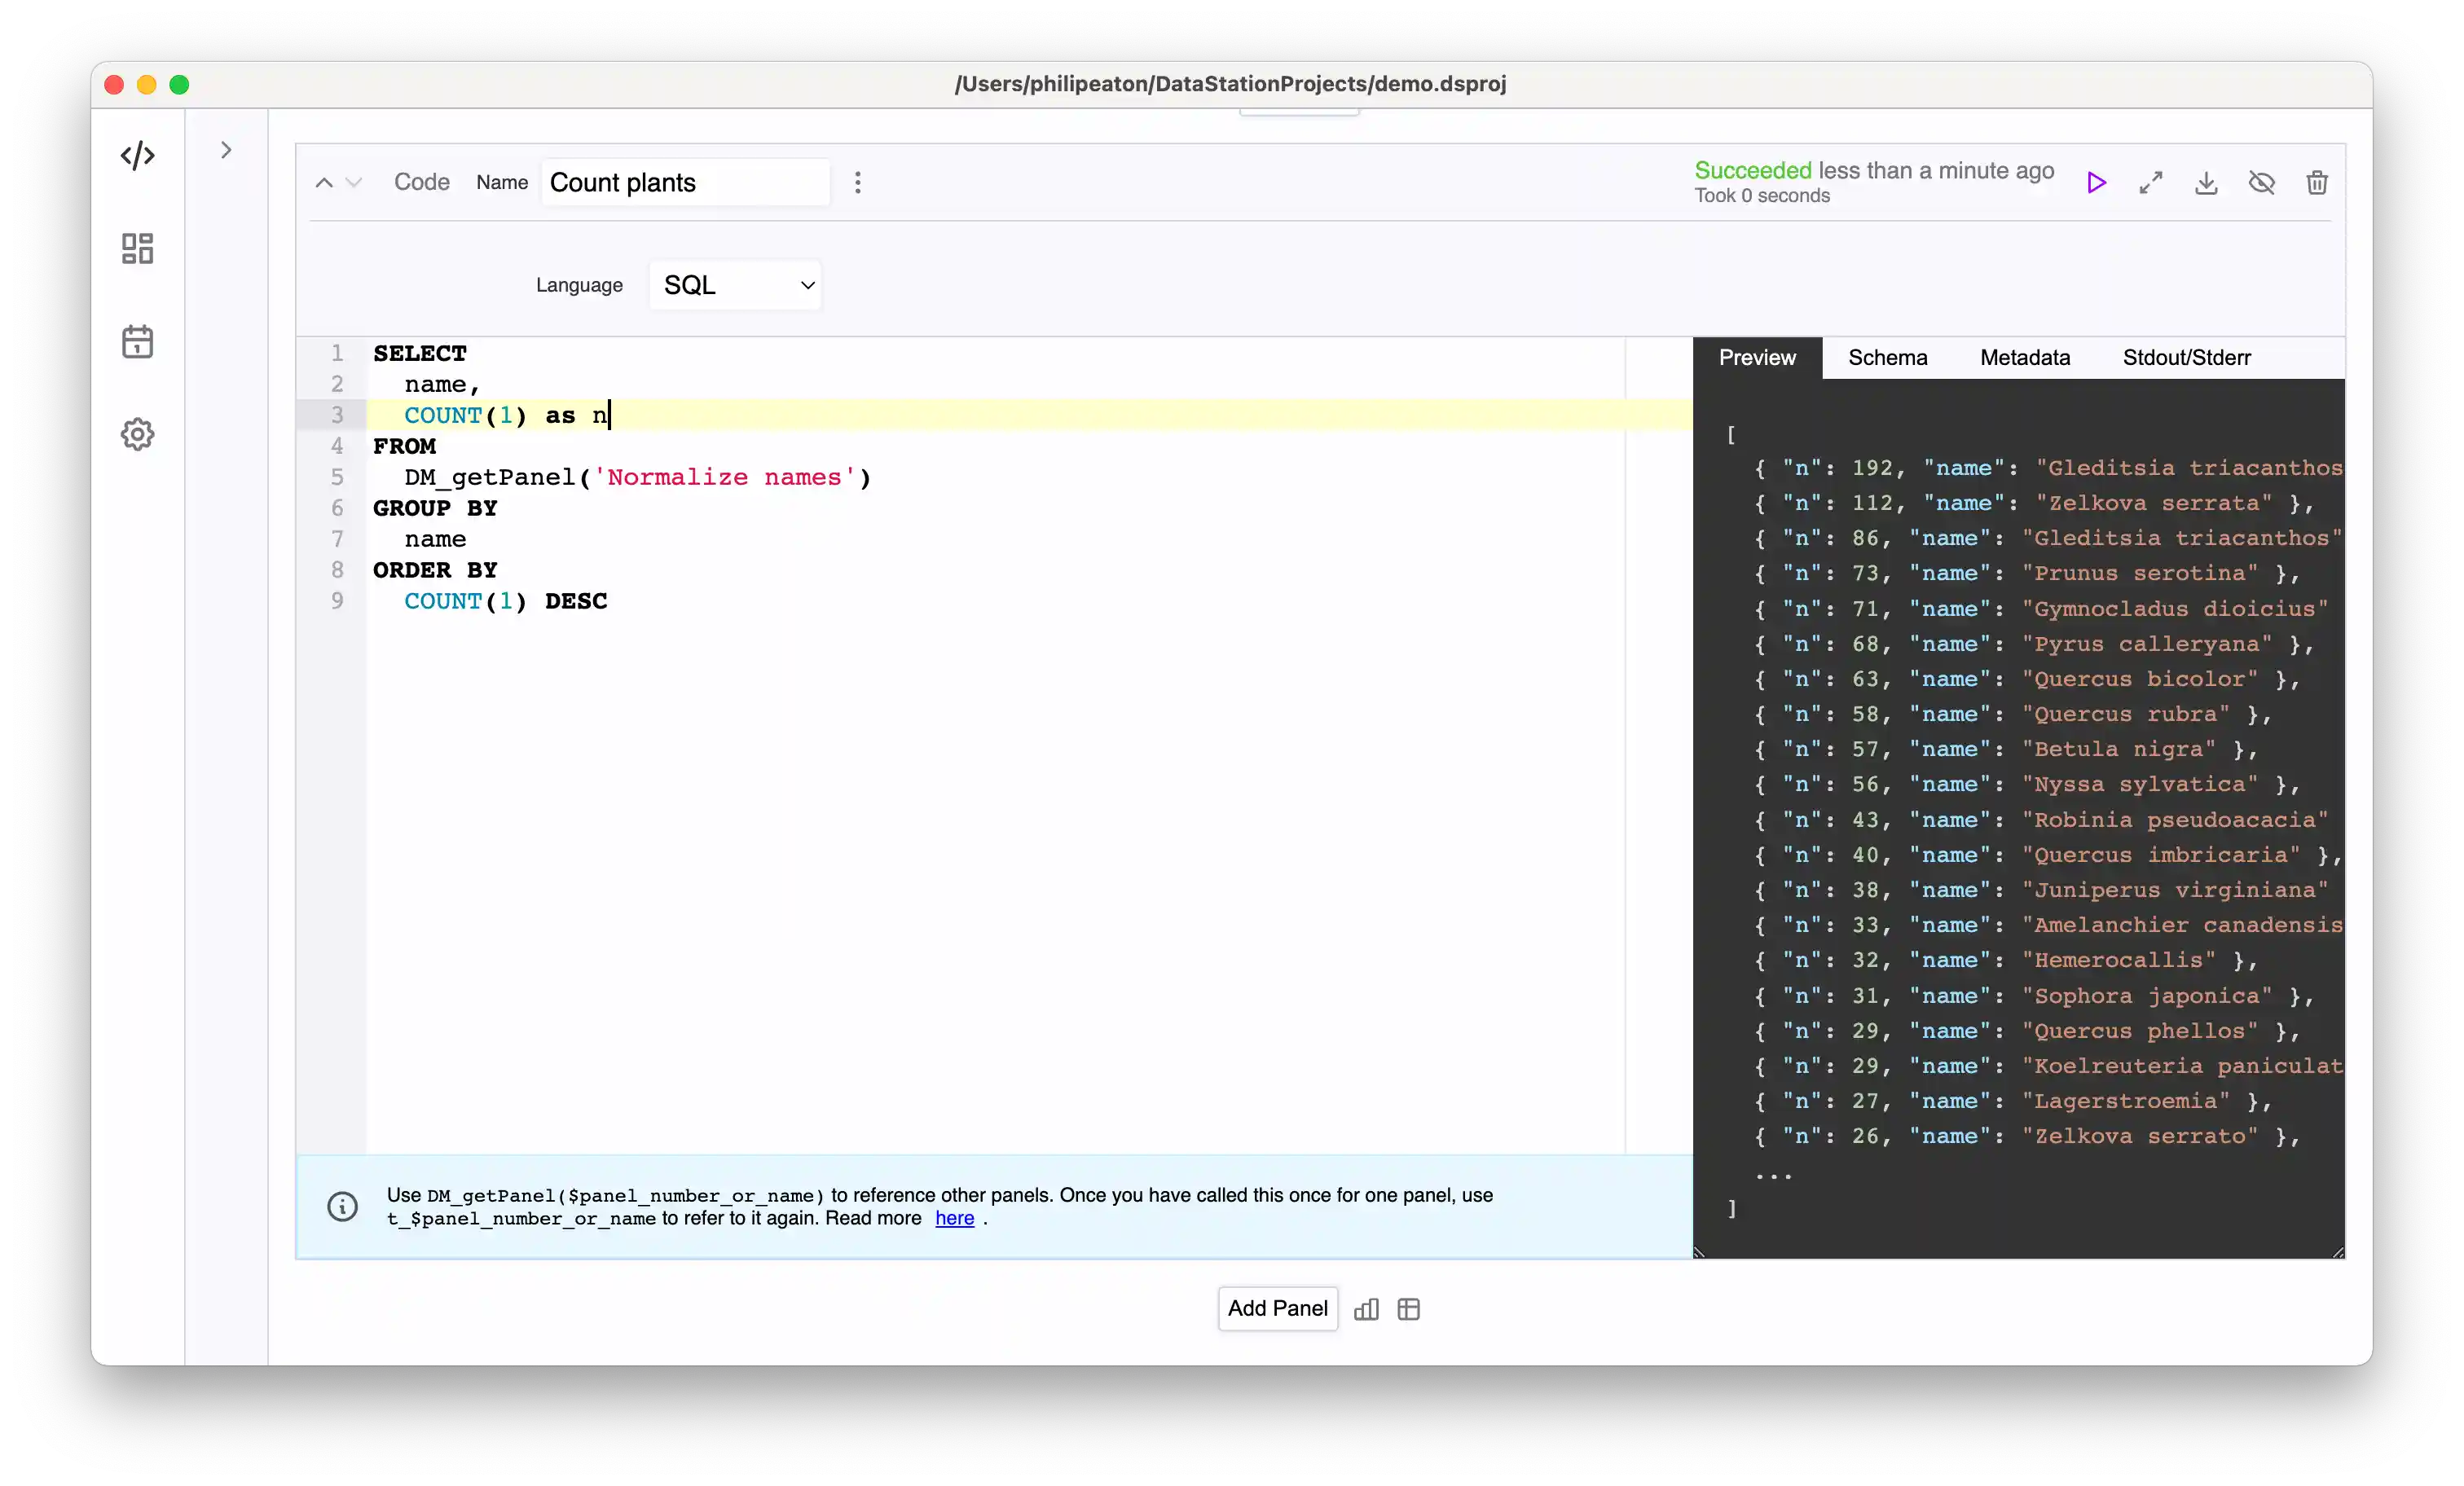2464x1486 pixels.
Task: Expand the collapsed project sidebar
Action: click(x=226, y=150)
